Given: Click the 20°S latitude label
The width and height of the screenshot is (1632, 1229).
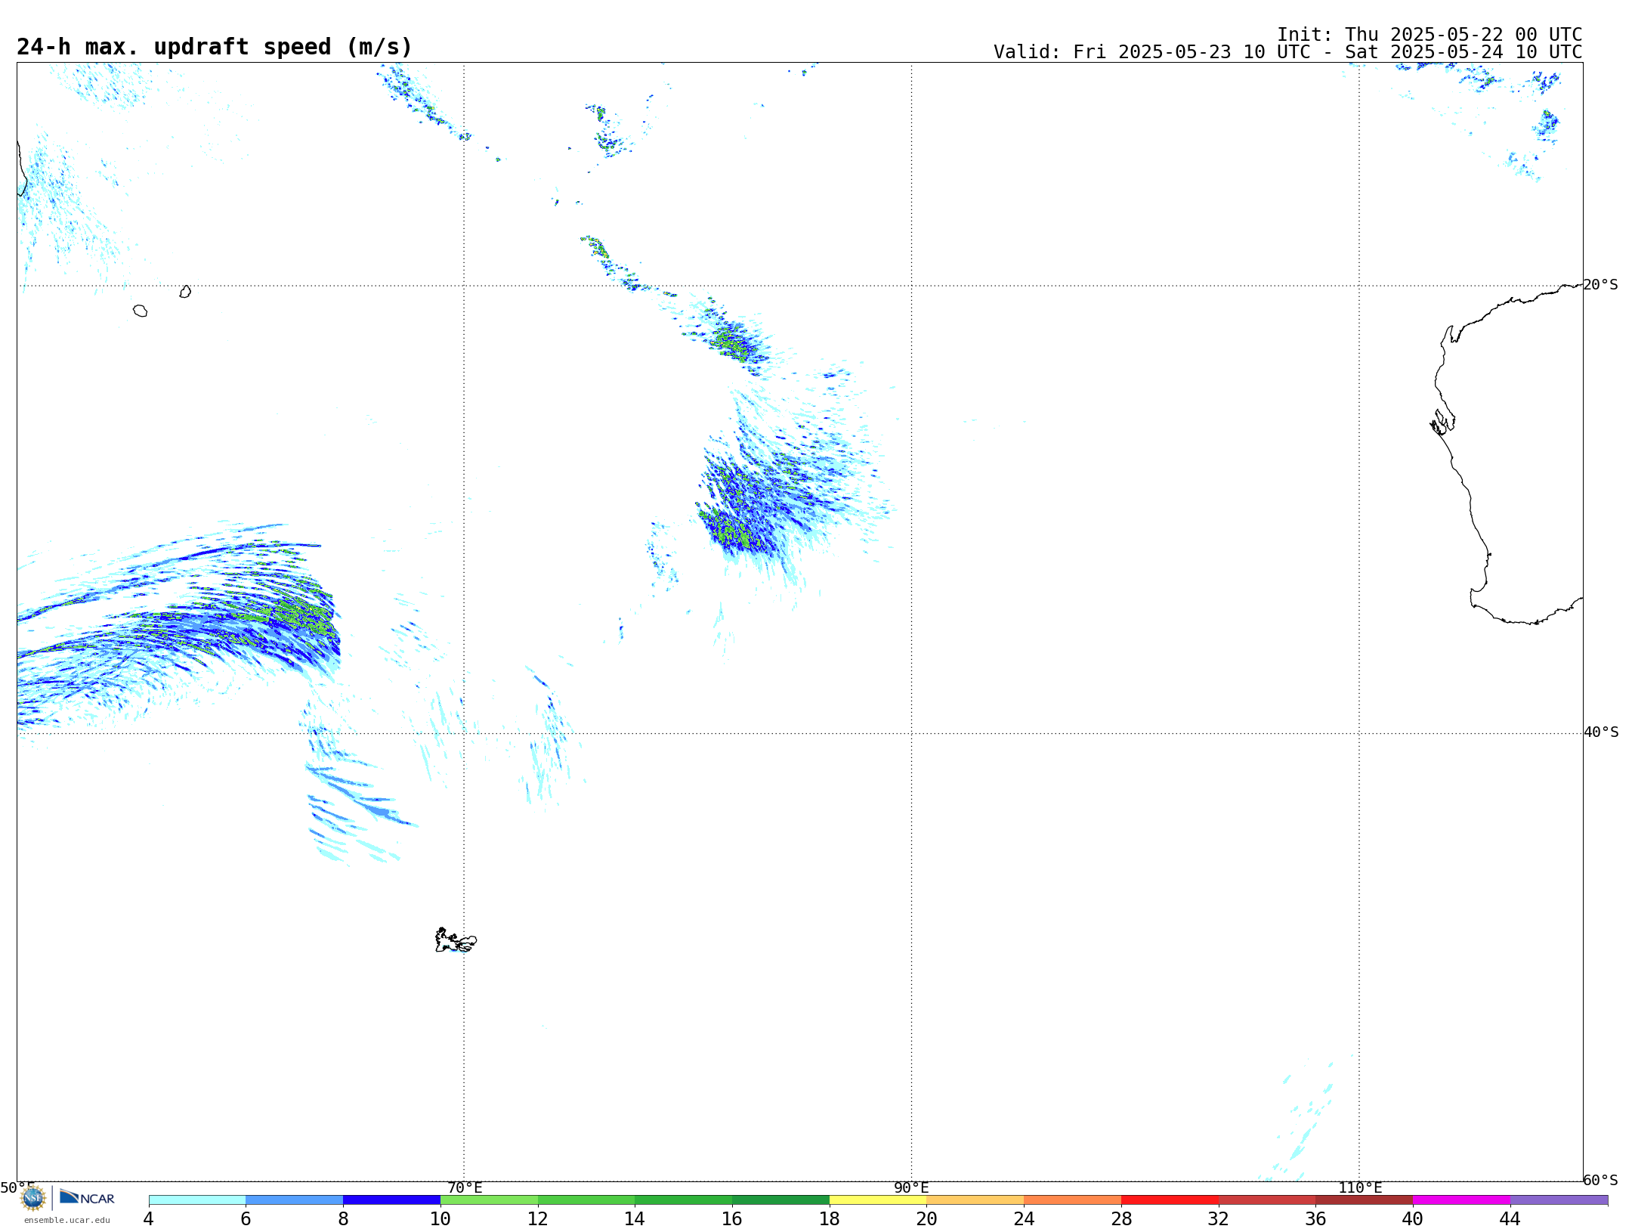Looking at the screenshot, I should pyautogui.click(x=1601, y=285).
